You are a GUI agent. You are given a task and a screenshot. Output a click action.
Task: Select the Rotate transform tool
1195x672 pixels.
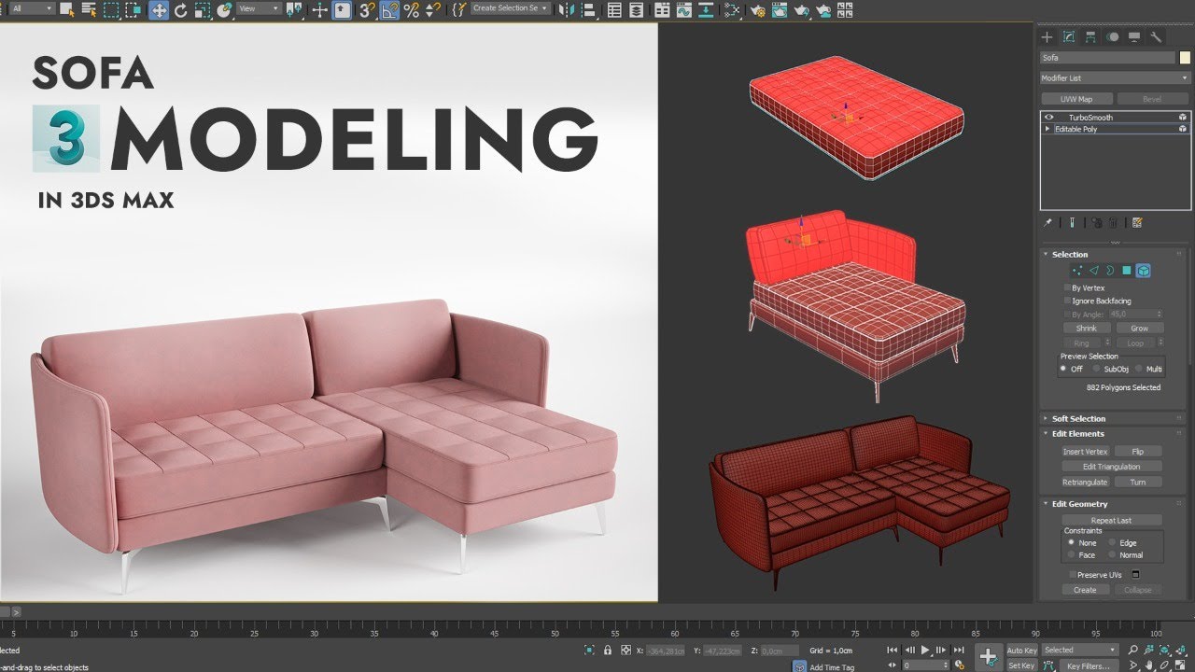pyautogui.click(x=180, y=10)
